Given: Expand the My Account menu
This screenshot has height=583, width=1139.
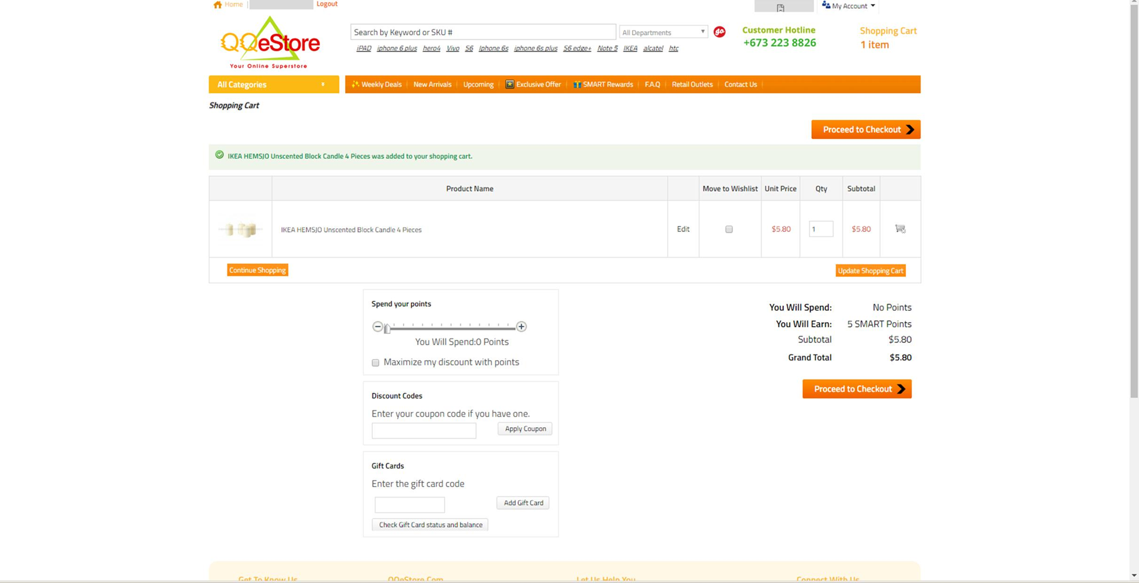Looking at the screenshot, I should [x=848, y=6].
